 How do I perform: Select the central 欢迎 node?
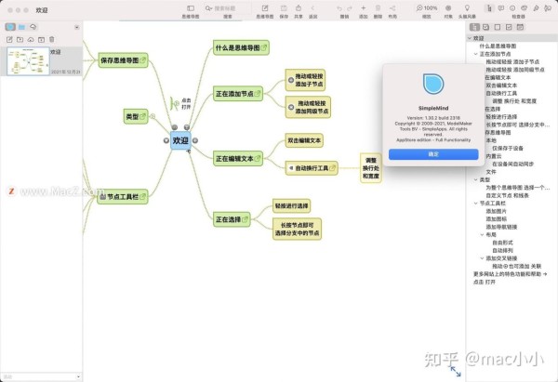click(x=180, y=140)
